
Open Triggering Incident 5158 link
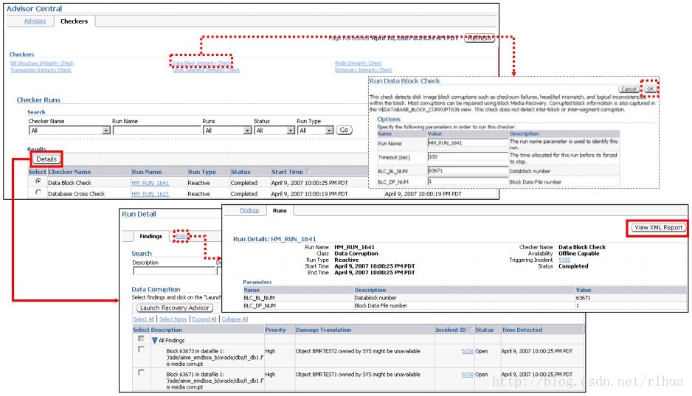[x=564, y=260]
